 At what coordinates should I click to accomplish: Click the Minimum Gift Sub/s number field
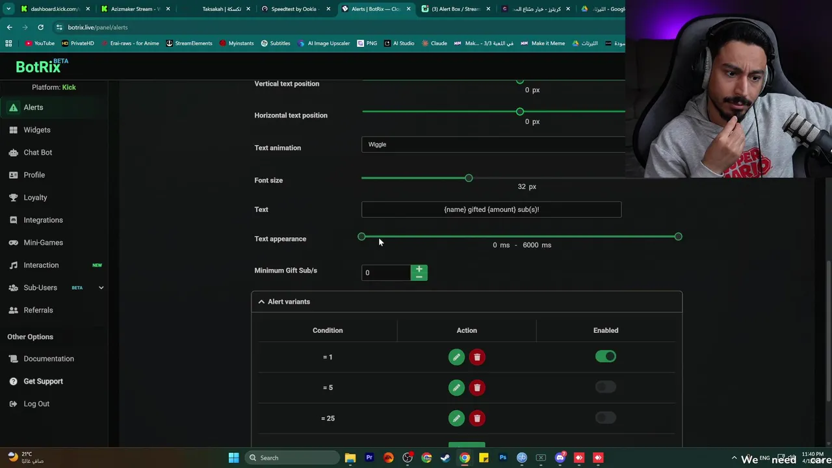click(386, 272)
